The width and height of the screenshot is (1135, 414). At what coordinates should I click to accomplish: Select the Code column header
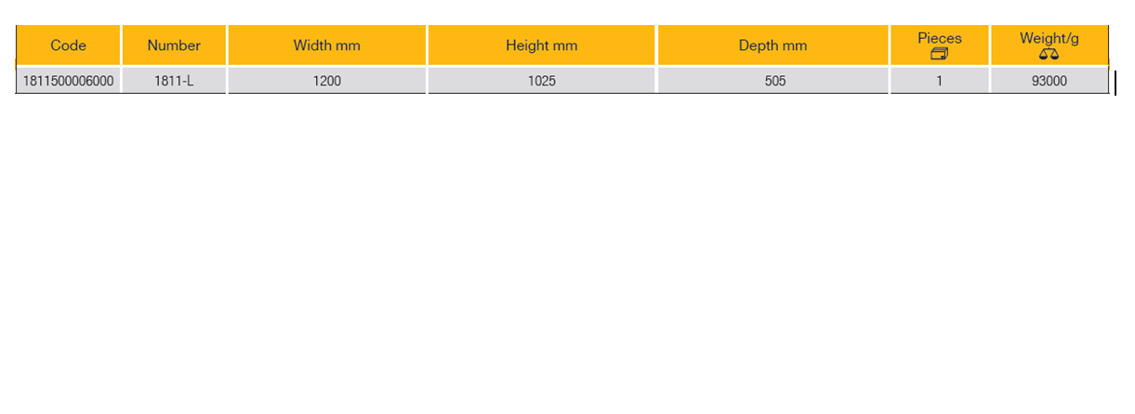tap(68, 45)
